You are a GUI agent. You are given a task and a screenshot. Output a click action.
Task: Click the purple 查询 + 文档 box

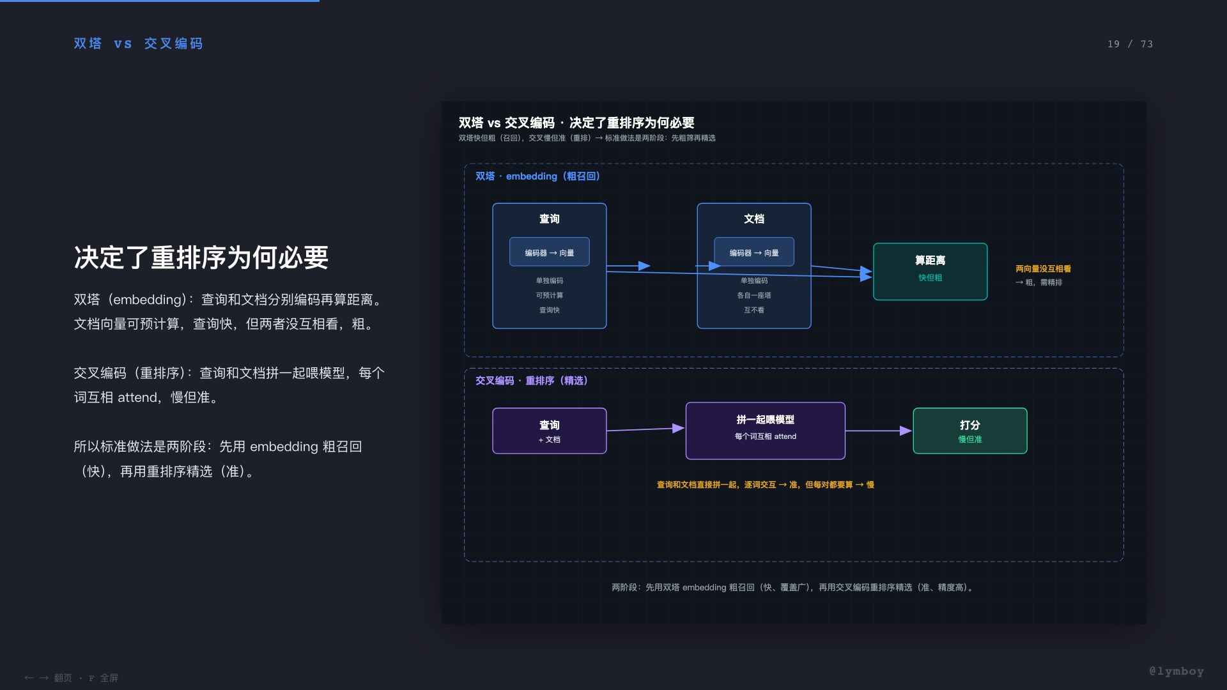[550, 431]
